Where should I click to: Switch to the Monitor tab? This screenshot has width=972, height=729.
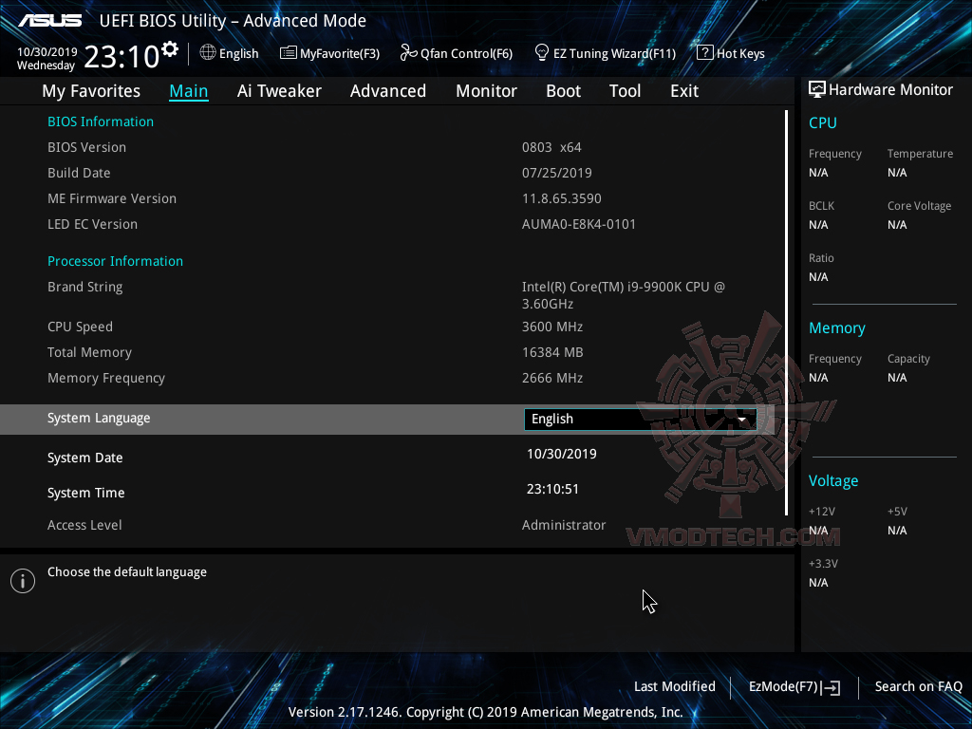coord(486,90)
